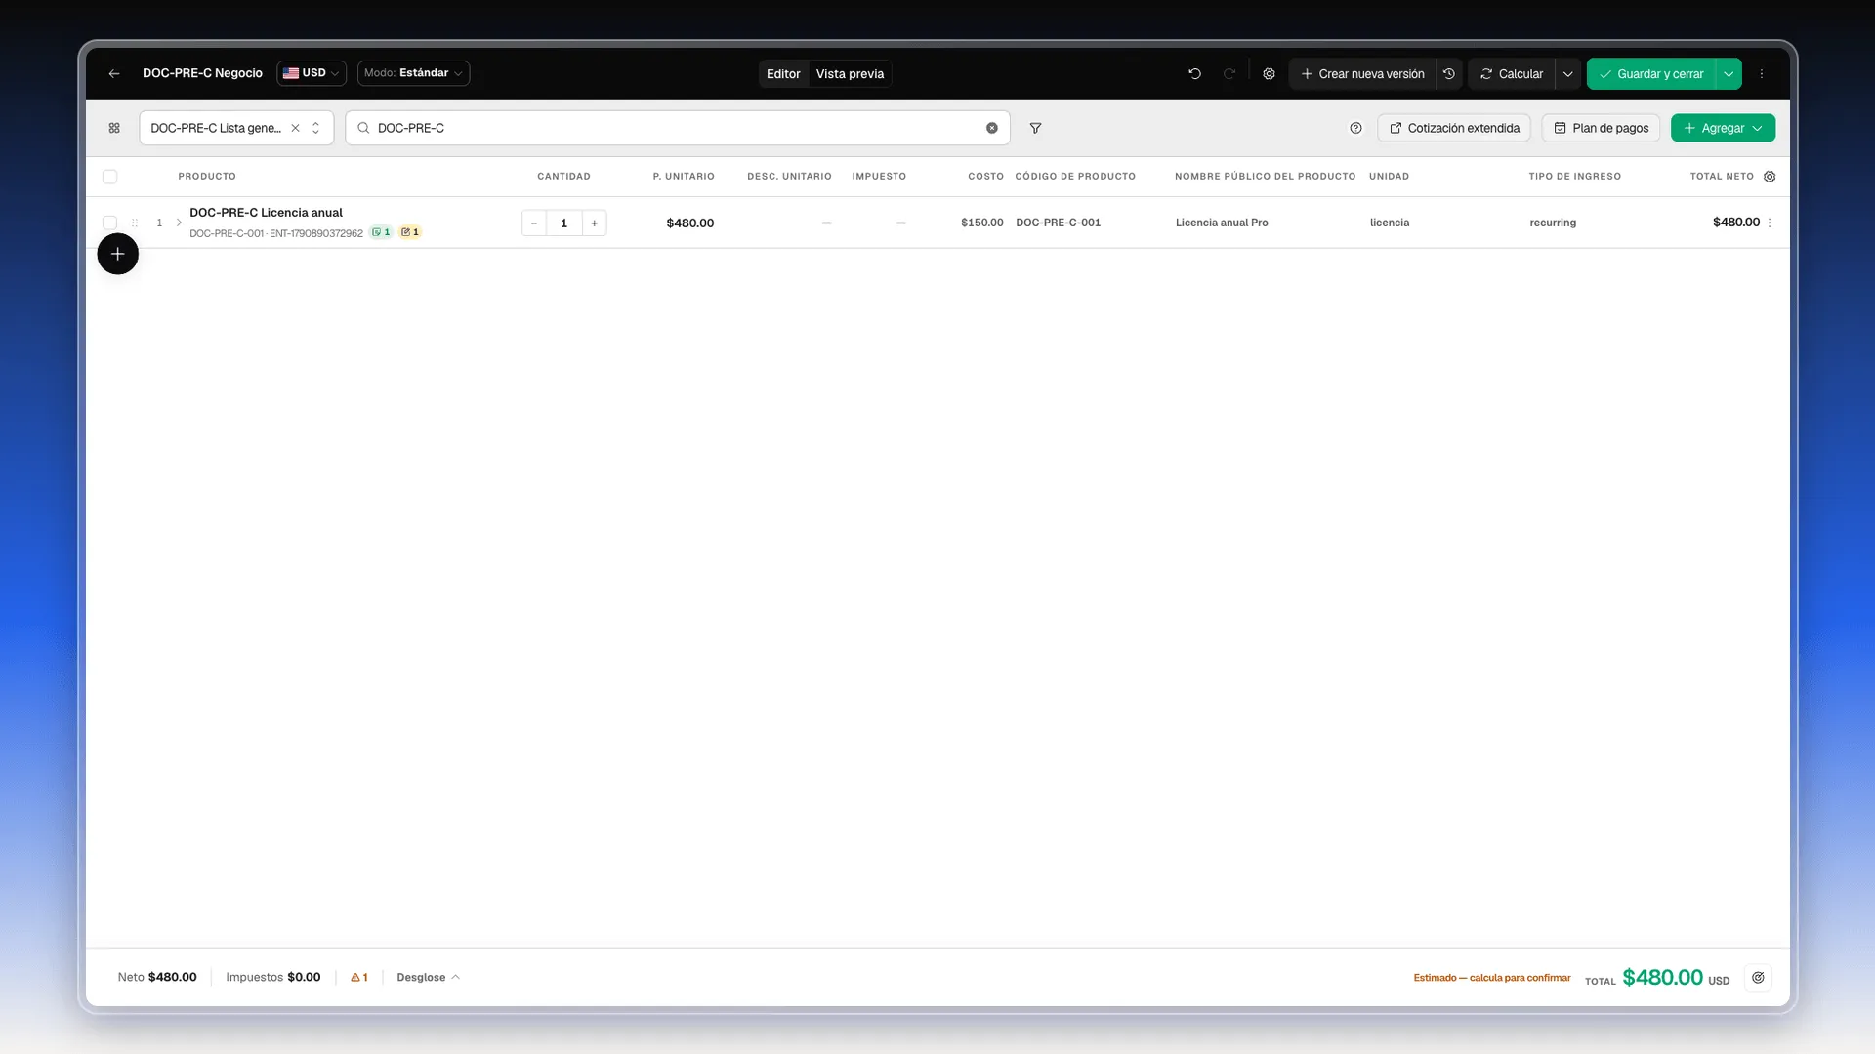
Task: Open the help question mark icon
Action: click(1355, 128)
